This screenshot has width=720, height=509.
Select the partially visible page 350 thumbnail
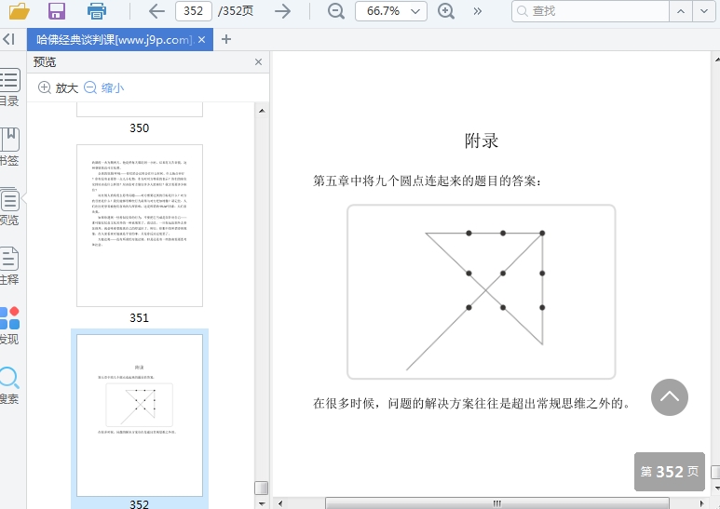pos(140,110)
